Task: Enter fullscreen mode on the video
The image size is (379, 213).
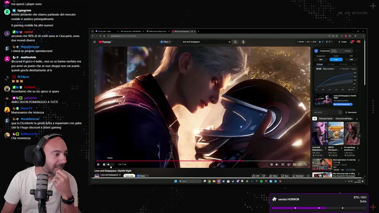Action: 306,164
